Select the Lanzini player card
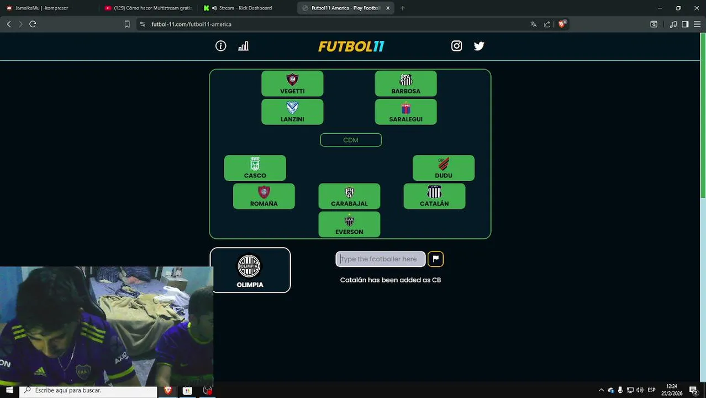This screenshot has height=398, width=706. click(x=292, y=112)
